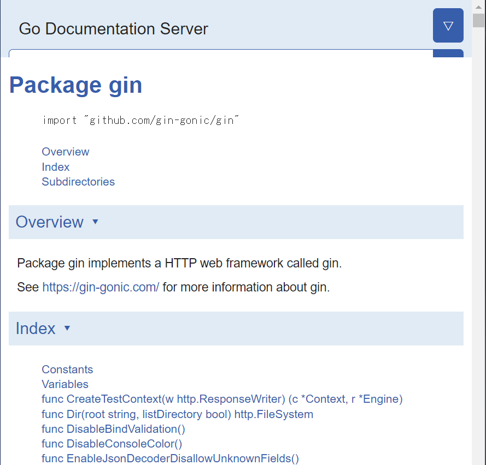486x465 pixels.
Task: Open the Subdirectories link
Action: [78, 182]
